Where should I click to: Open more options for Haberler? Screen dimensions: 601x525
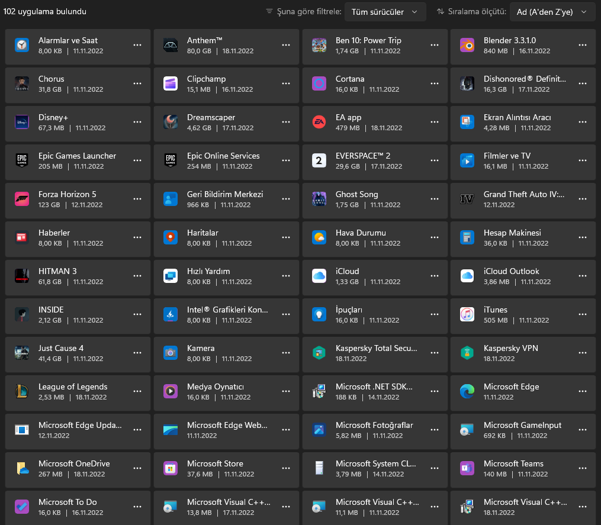click(137, 237)
